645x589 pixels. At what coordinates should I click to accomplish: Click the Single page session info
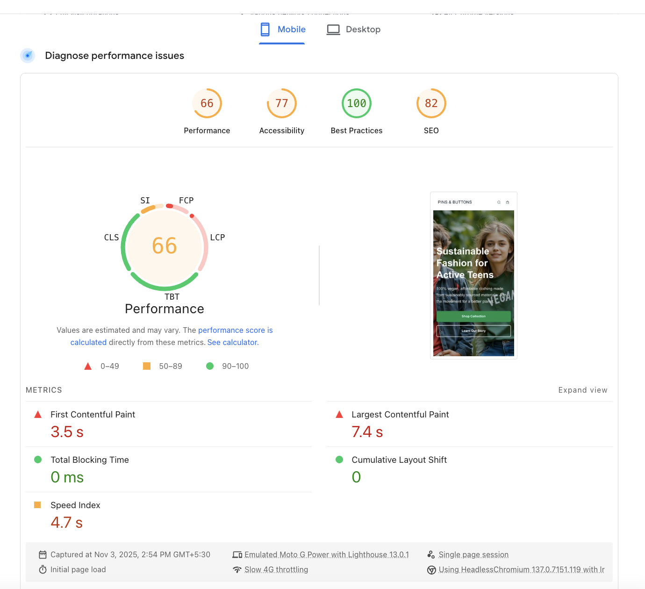[473, 555]
